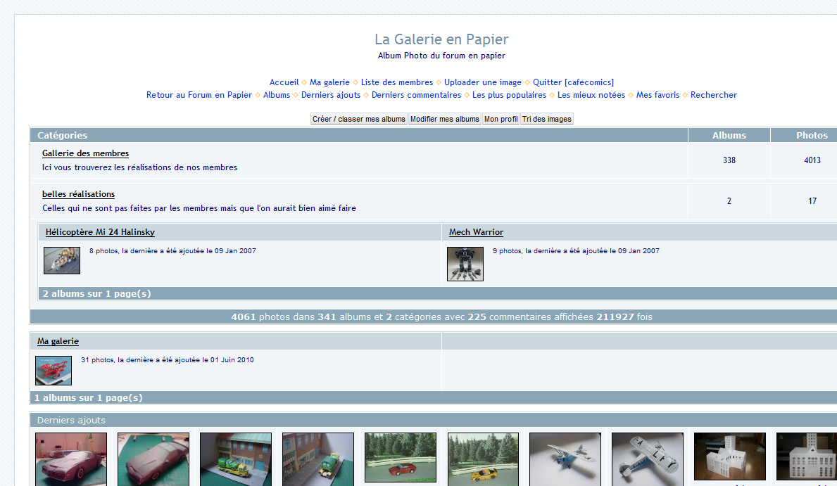Click the Tri des images button
The image size is (837, 486).
547,119
